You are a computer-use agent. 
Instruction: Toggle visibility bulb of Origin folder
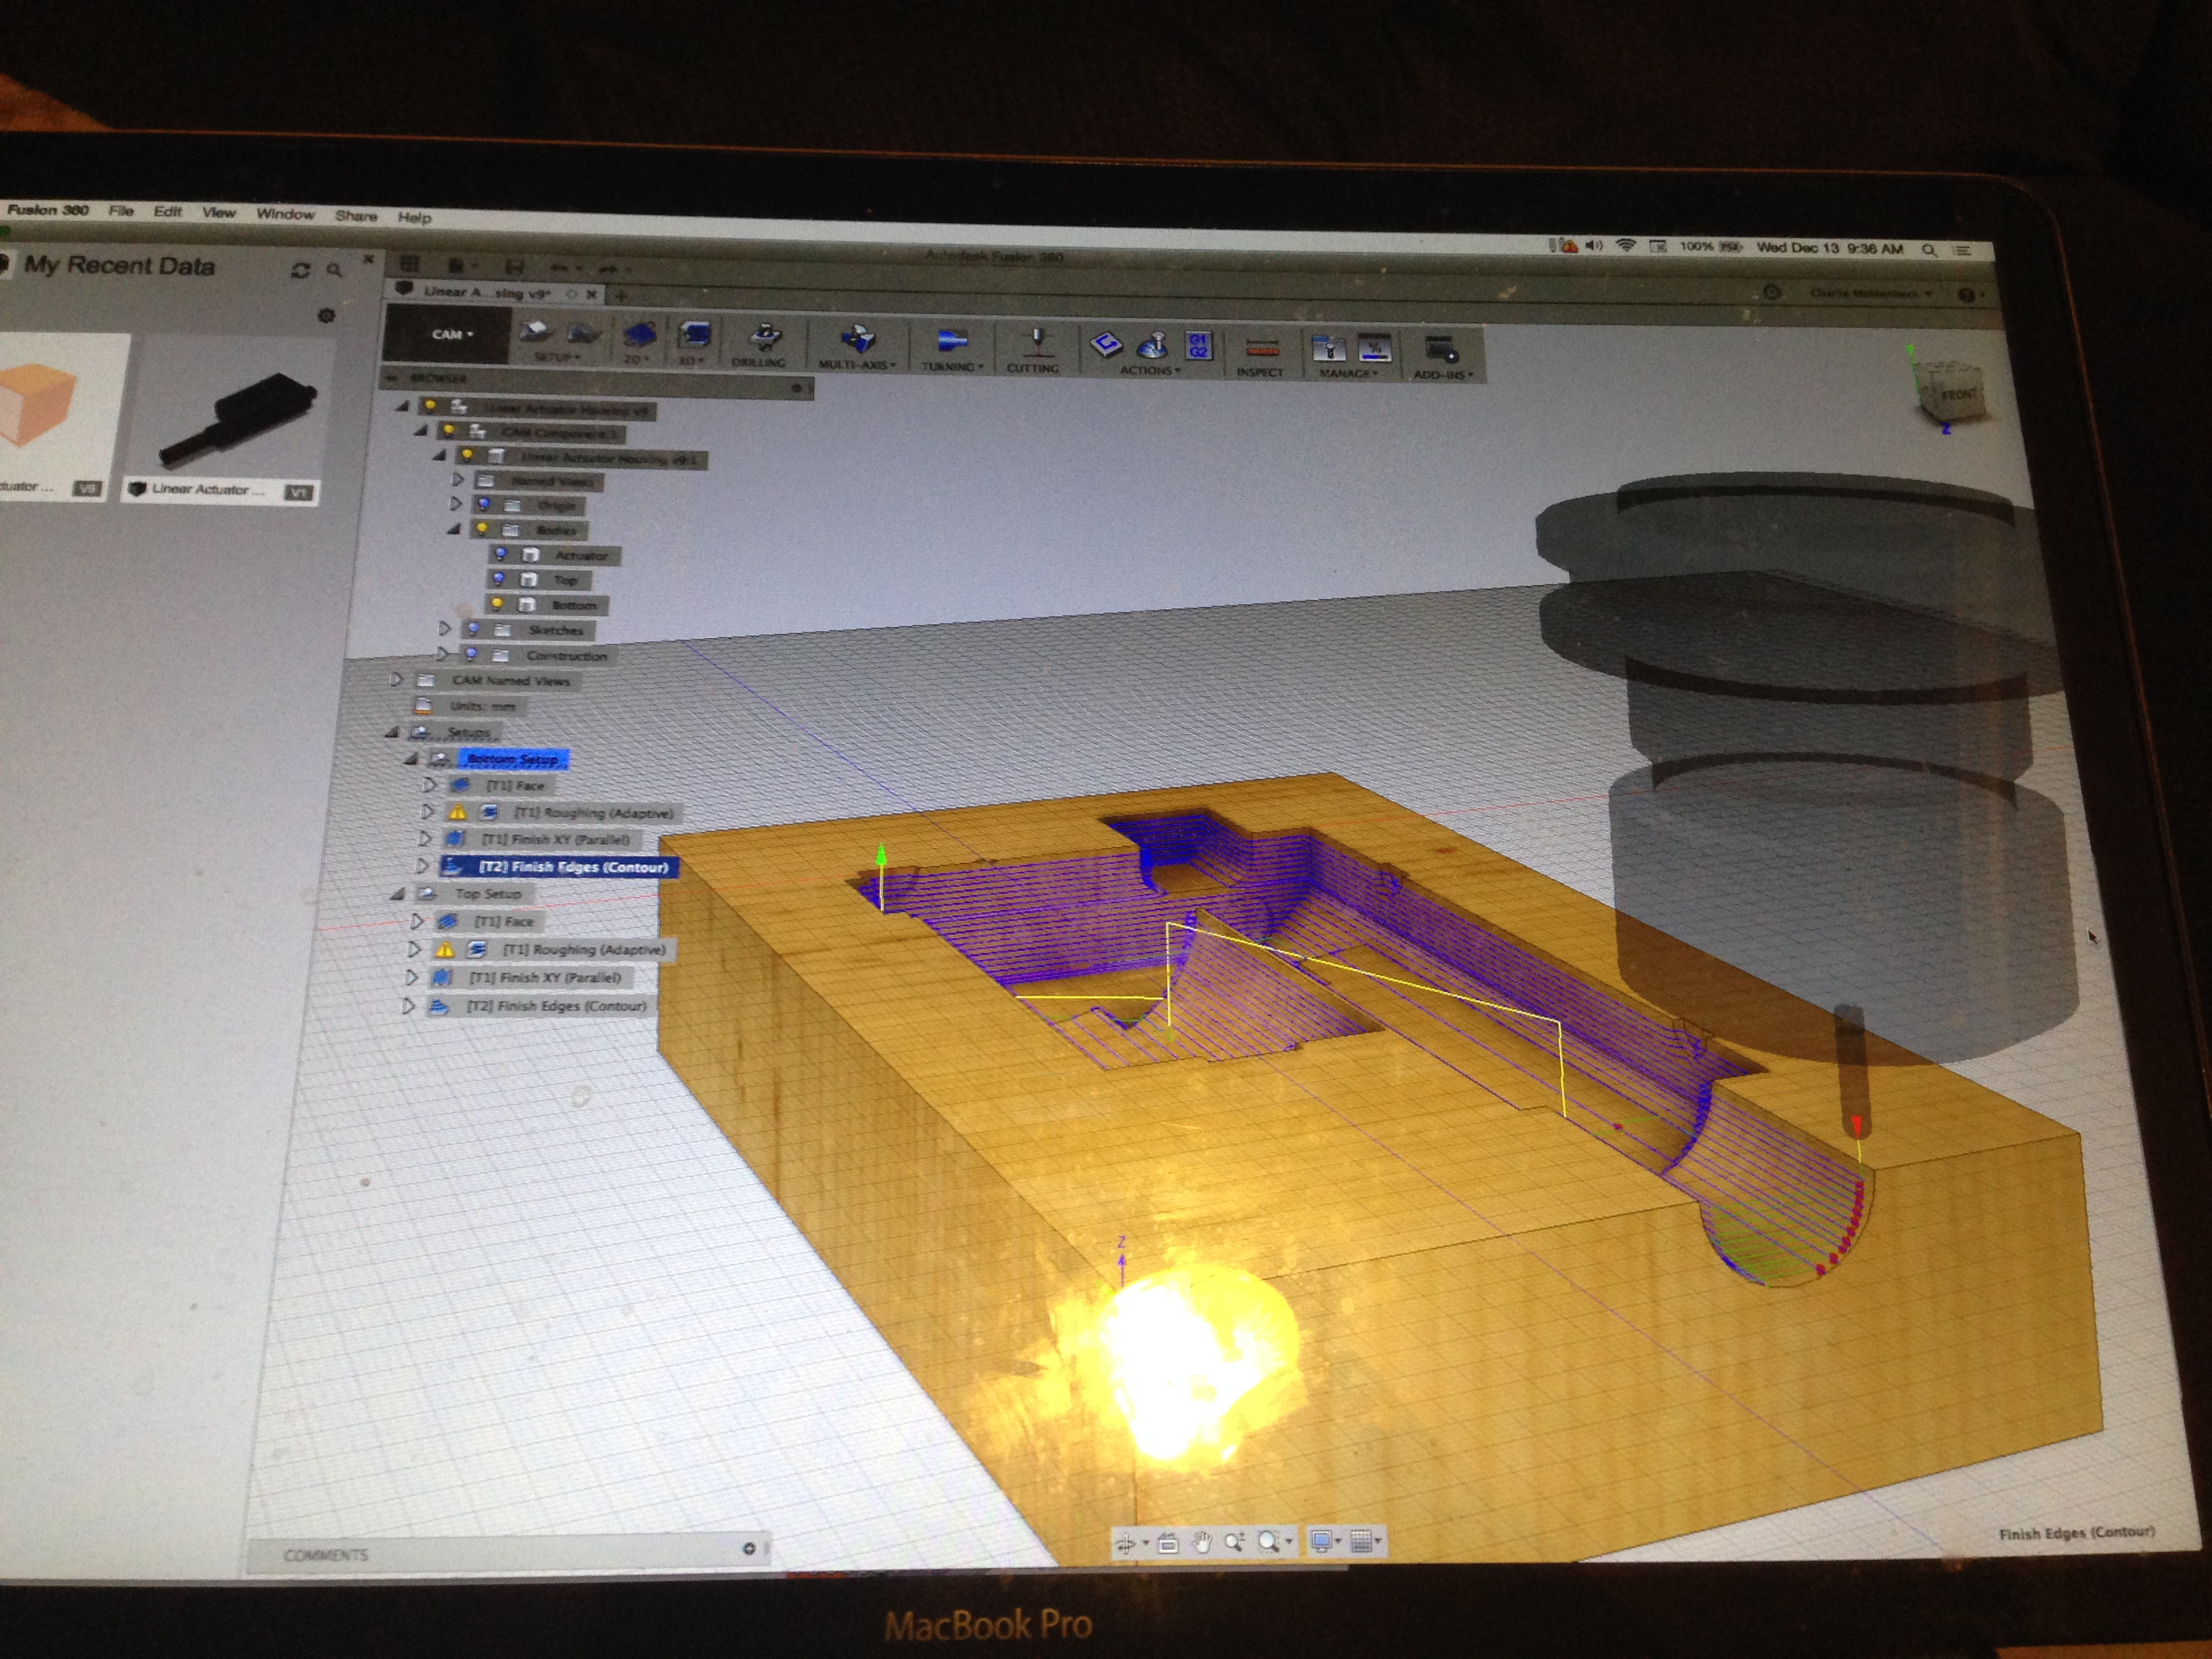click(483, 503)
